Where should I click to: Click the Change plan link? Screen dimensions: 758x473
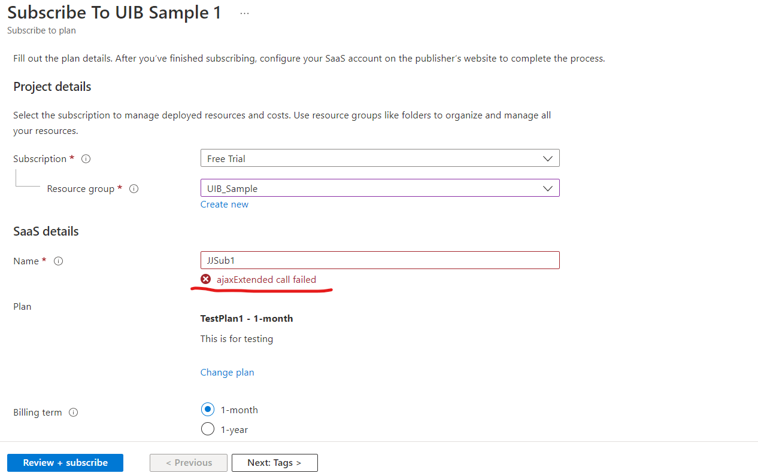(x=227, y=372)
